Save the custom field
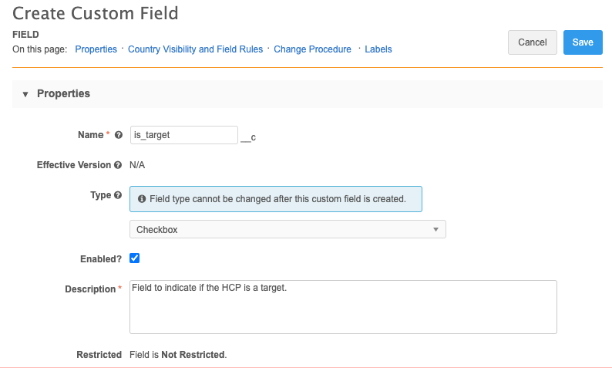The image size is (612, 368). pos(582,42)
